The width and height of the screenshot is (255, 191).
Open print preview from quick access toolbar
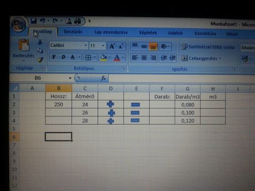point(69,22)
